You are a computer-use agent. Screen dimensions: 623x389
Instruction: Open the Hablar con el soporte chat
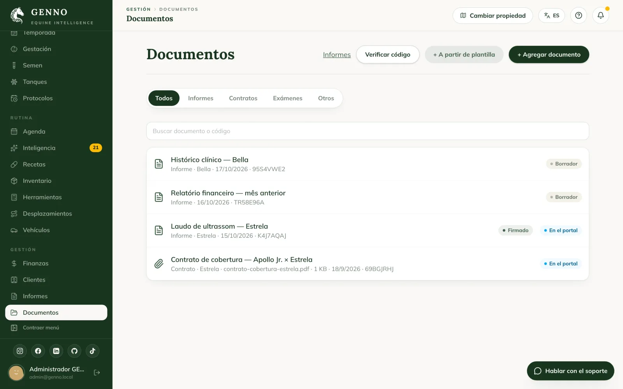click(x=570, y=371)
